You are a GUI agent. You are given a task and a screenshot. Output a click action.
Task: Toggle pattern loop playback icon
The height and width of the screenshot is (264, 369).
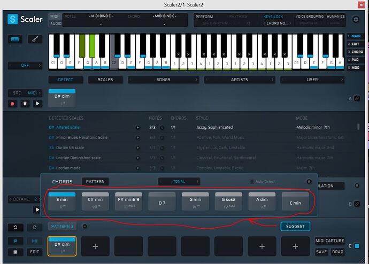(16, 241)
